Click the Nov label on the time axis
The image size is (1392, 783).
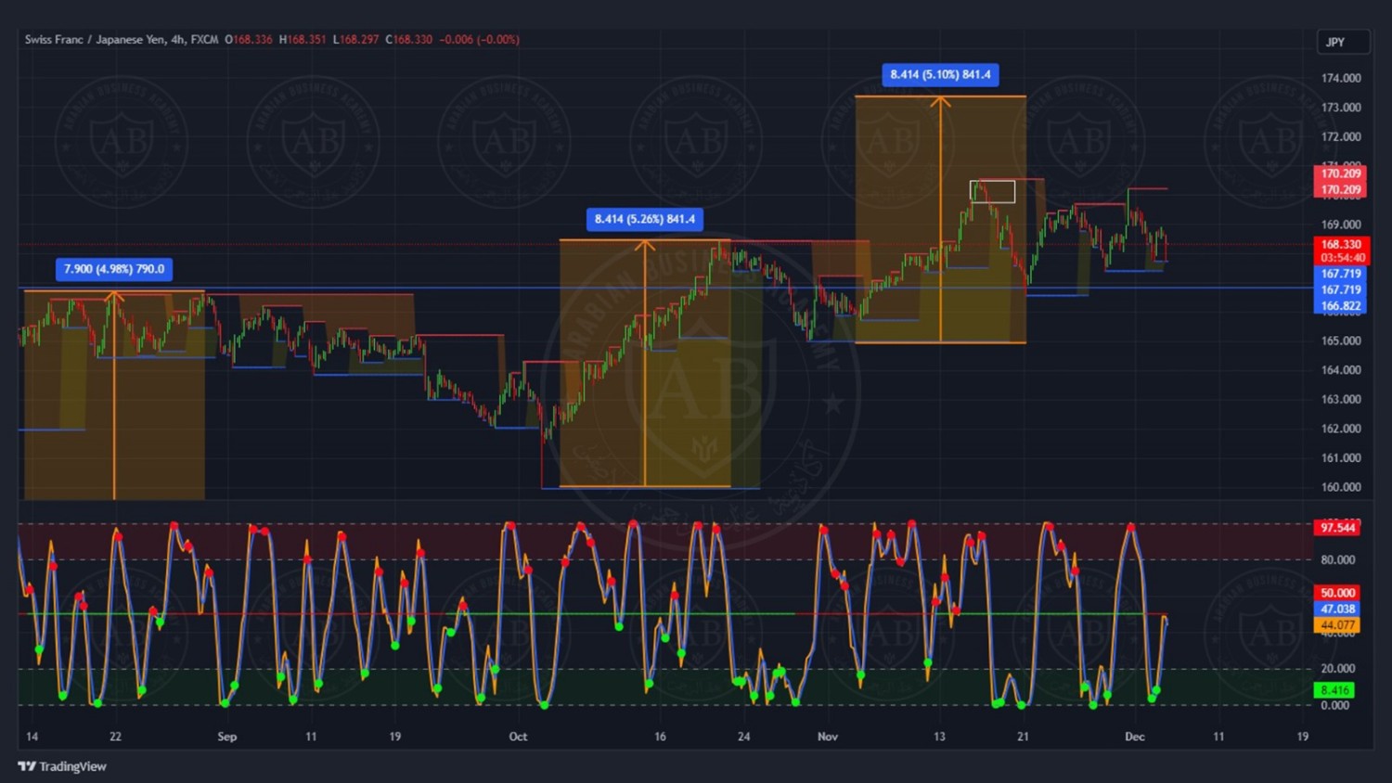(828, 737)
